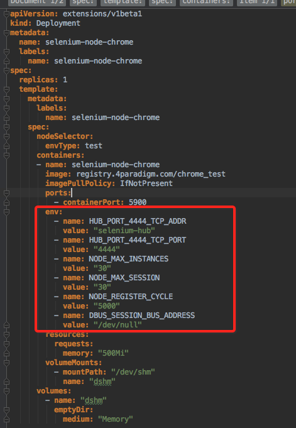Click the containerPort value '5900'
296x428 pixels.
138,202
